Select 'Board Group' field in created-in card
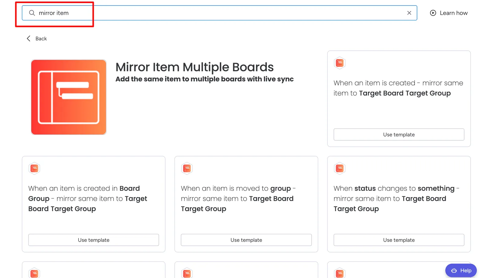 click(84, 194)
